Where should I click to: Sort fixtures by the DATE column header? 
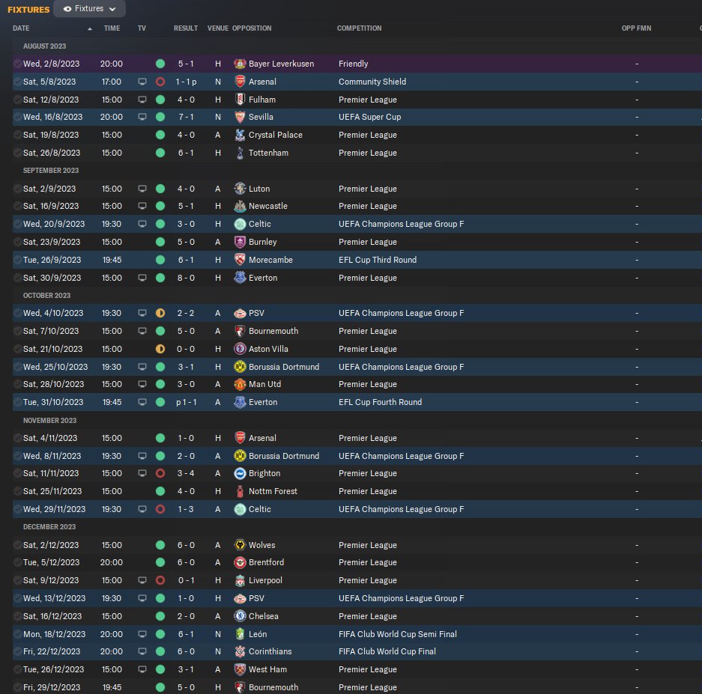[x=21, y=28]
